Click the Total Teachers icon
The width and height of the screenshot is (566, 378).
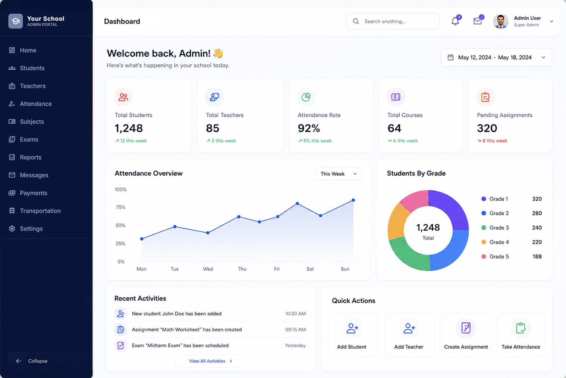[214, 97]
